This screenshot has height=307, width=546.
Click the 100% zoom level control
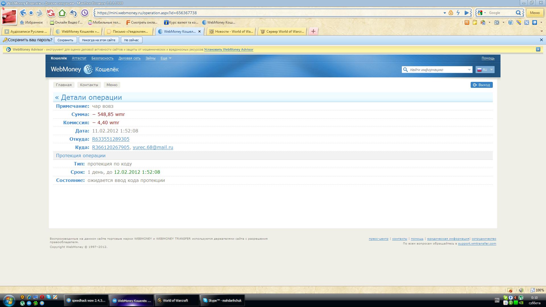coord(537,290)
